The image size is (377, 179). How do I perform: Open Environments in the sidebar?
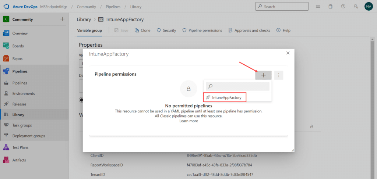[x=24, y=94]
